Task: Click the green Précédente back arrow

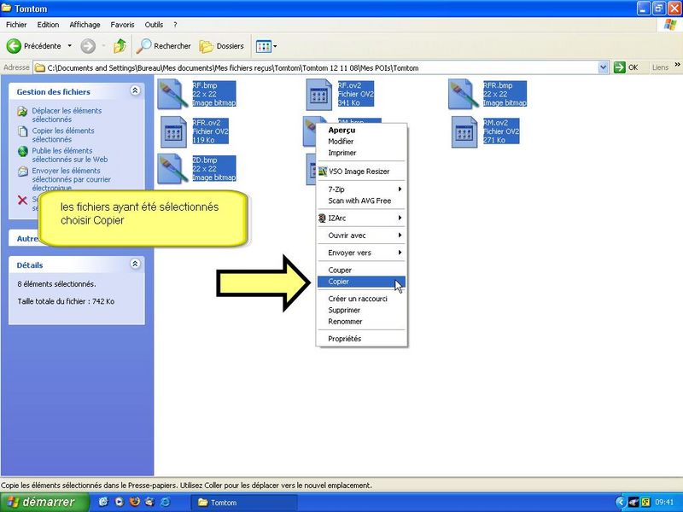Action: click(14, 46)
